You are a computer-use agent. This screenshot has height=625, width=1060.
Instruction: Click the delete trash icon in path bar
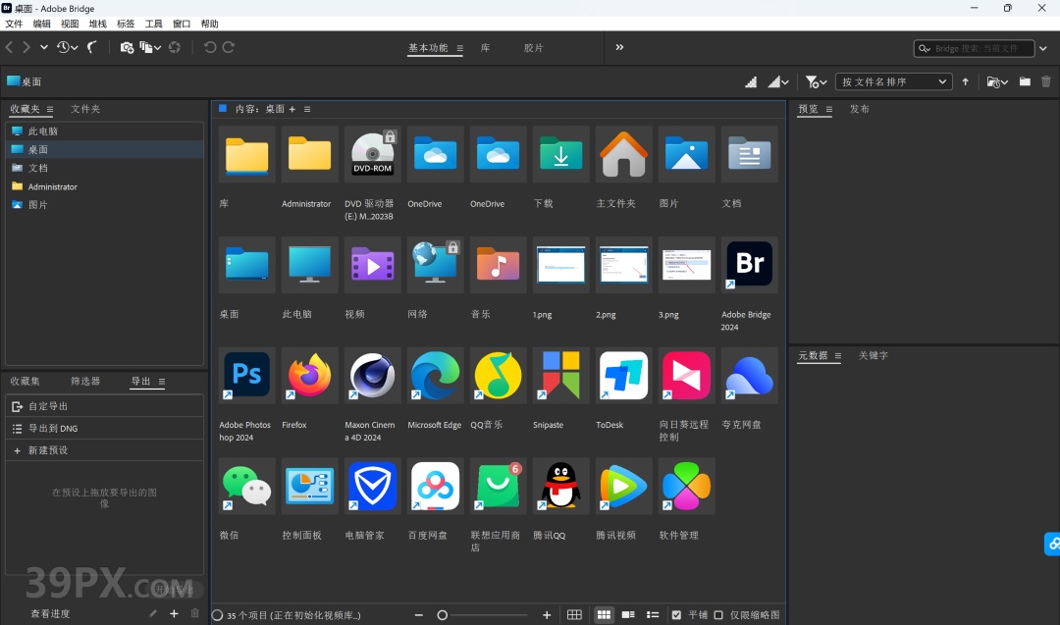pyautogui.click(x=1046, y=81)
